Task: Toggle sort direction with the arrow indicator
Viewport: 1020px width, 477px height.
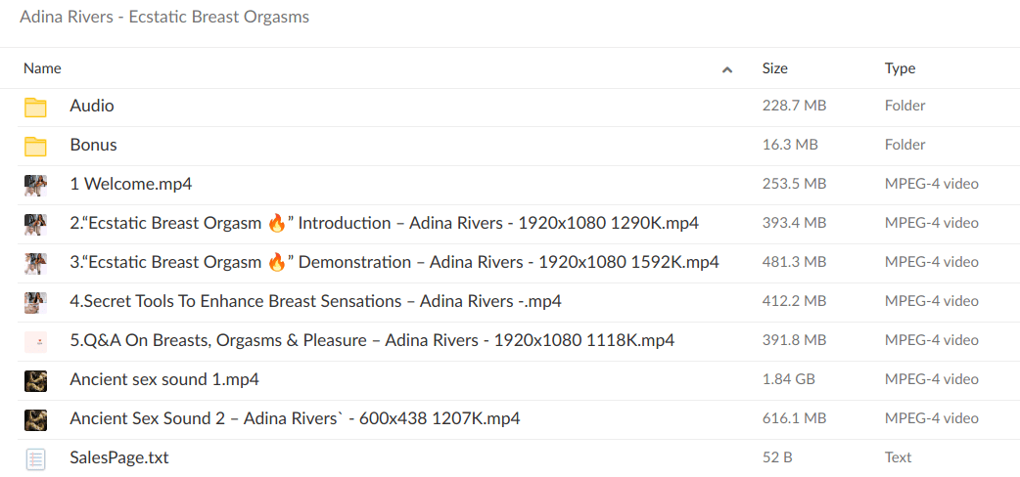Action: pyautogui.click(x=726, y=69)
